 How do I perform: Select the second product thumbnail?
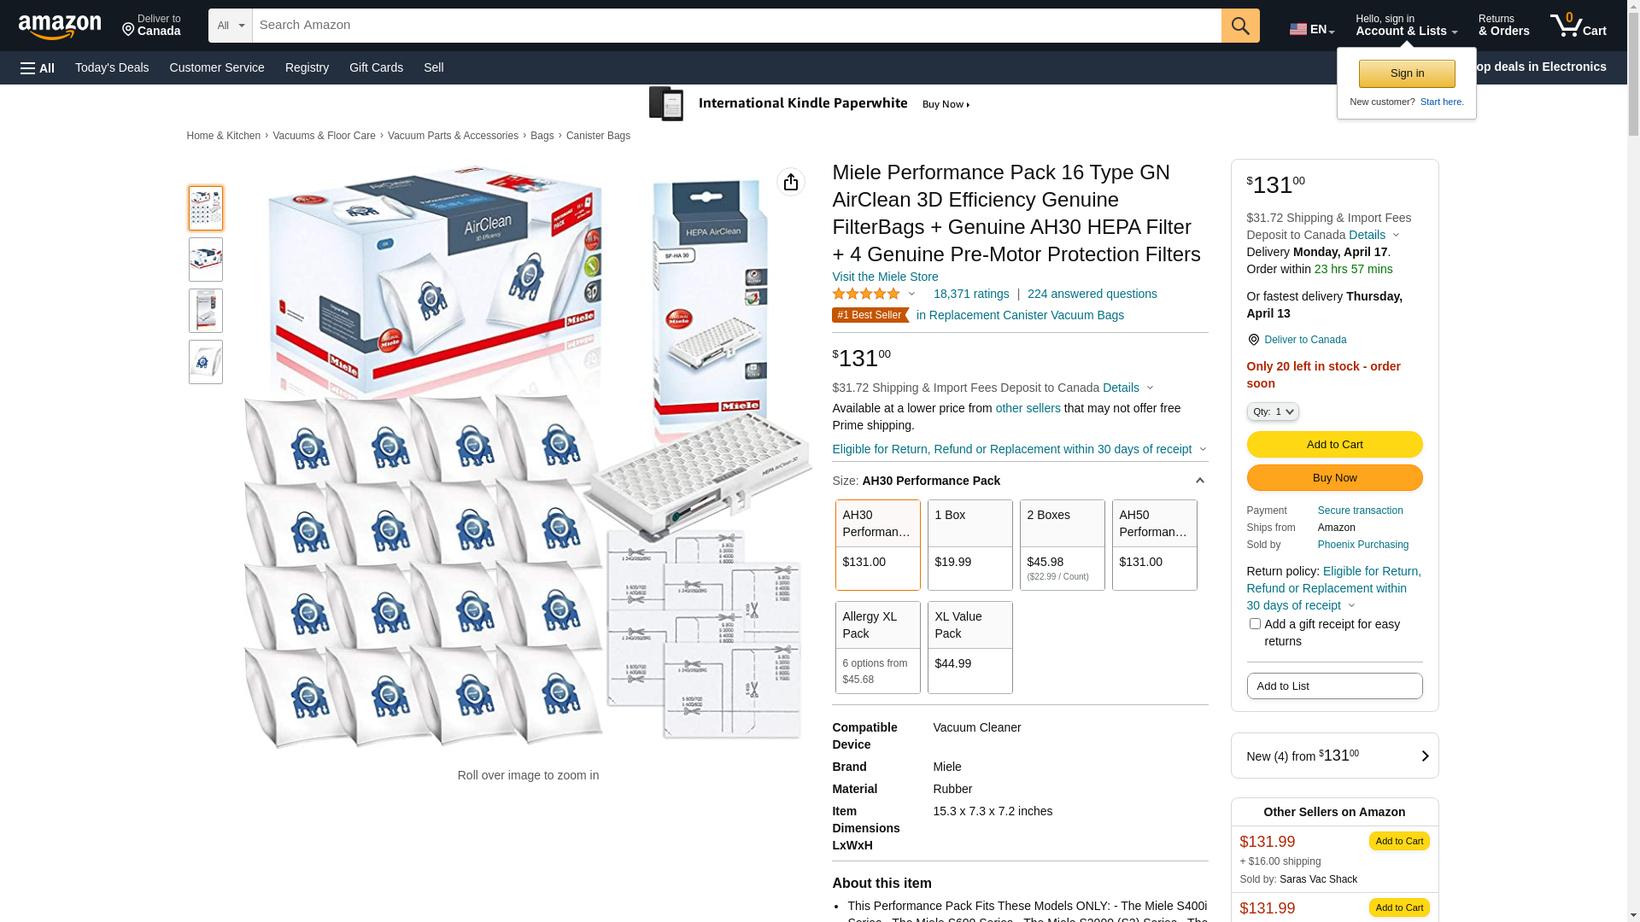(206, 260)
